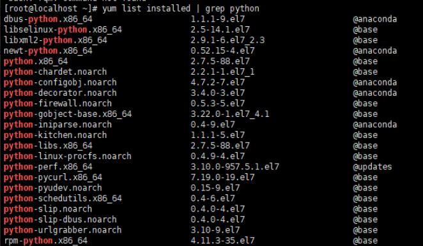Select python-pycurl.x86_64 version 7.19.0-19.el7

point(222,177)
